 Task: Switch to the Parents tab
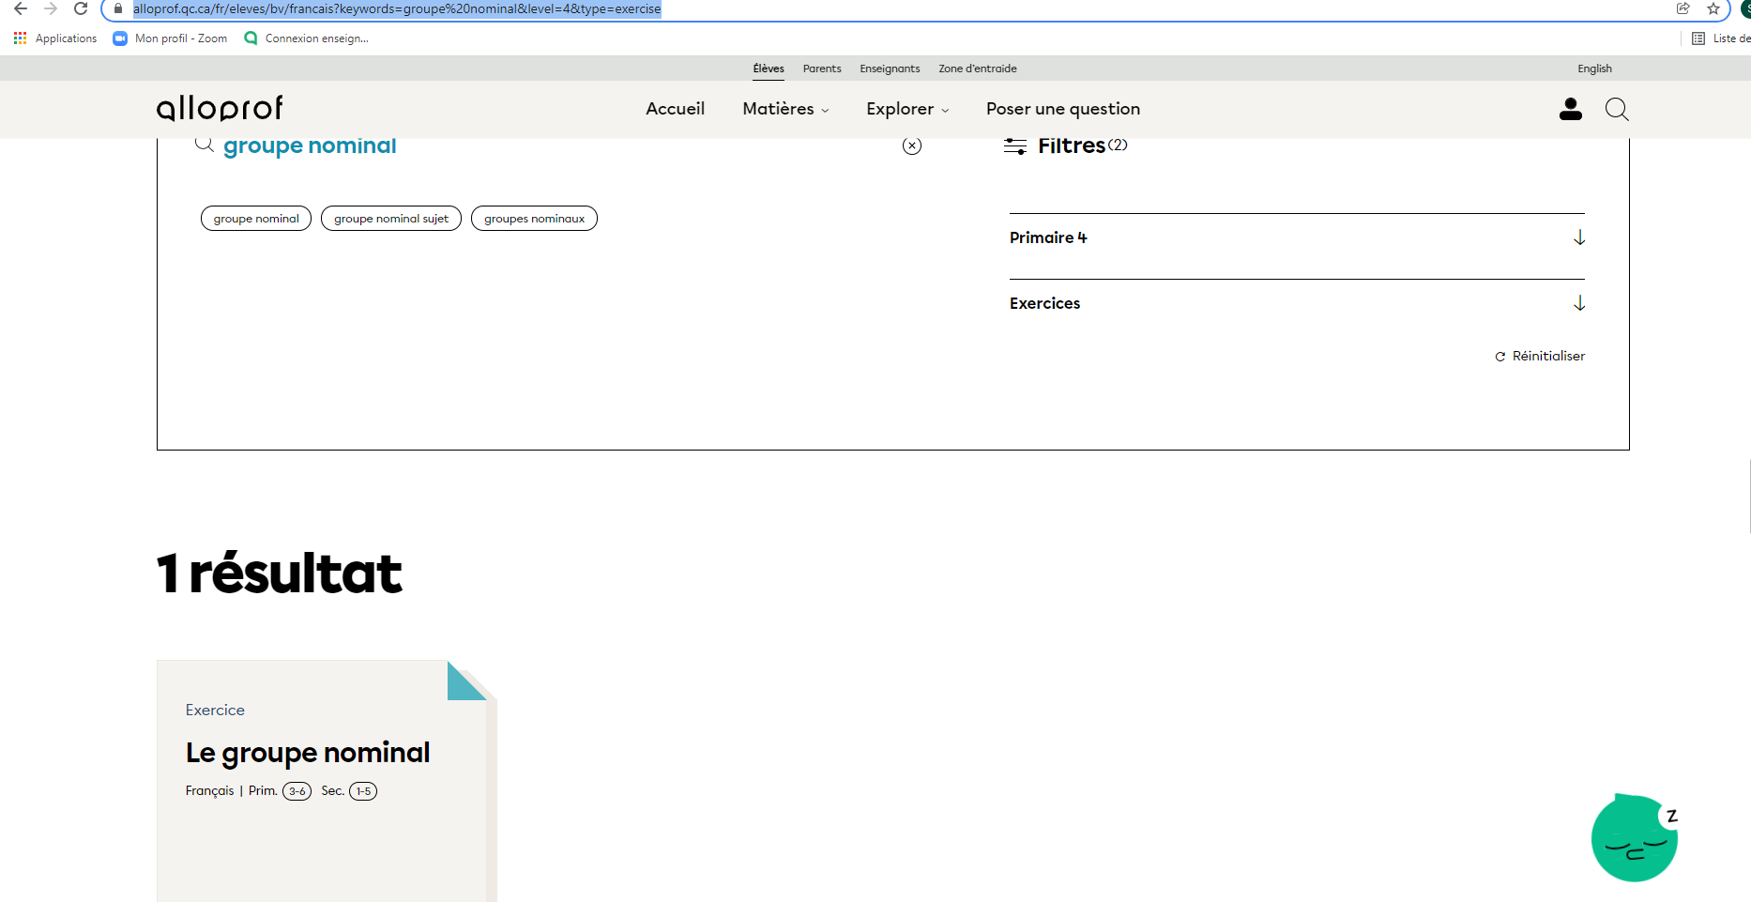[x=822, y=69]
